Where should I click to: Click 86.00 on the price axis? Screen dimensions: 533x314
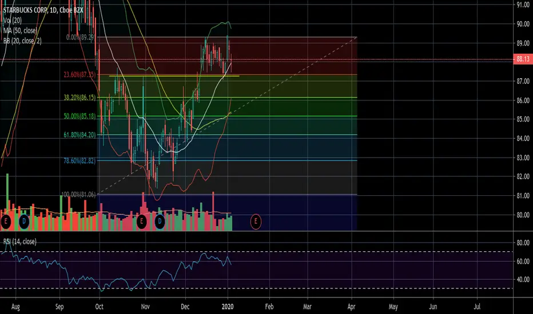click(x=523, y=100)
